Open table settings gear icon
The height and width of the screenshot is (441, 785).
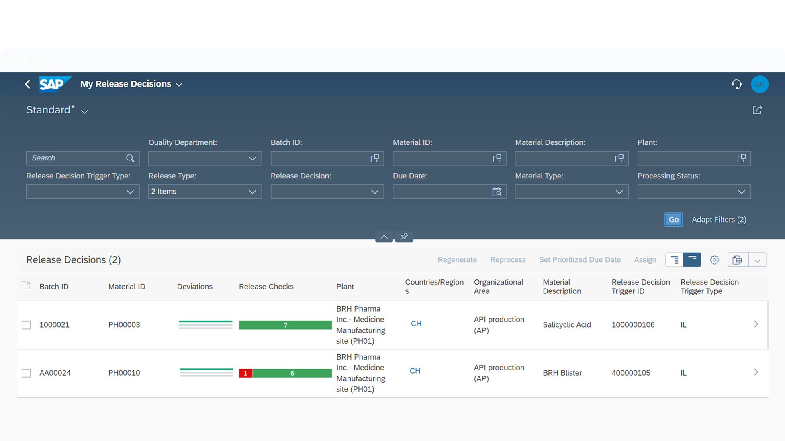click(x=714, y=260)
